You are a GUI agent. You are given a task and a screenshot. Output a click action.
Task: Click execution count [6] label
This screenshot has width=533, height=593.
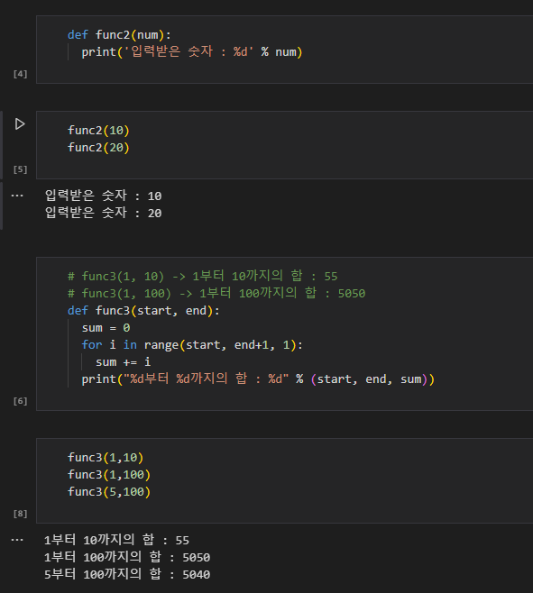pyautogui.click(x=21, y=401)
